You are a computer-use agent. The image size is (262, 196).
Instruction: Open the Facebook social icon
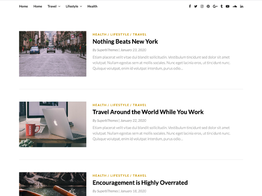point(190,6)
